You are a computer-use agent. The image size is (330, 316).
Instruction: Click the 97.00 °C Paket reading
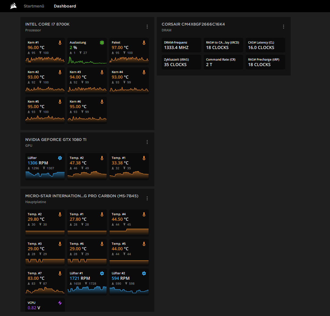[120, 47]
